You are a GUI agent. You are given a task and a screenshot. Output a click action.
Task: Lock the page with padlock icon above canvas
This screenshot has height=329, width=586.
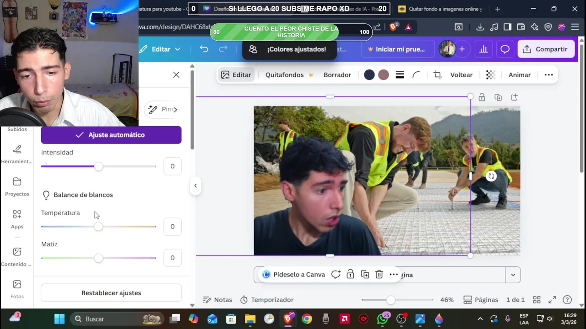pyautogui.click(x=482, y=97)
